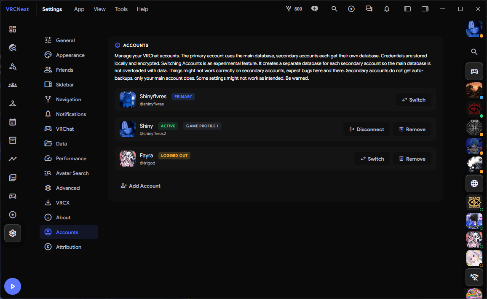Screen dimensions: 487x299
Task: Open the messages icon in title bar
Action: pos(369,9)
